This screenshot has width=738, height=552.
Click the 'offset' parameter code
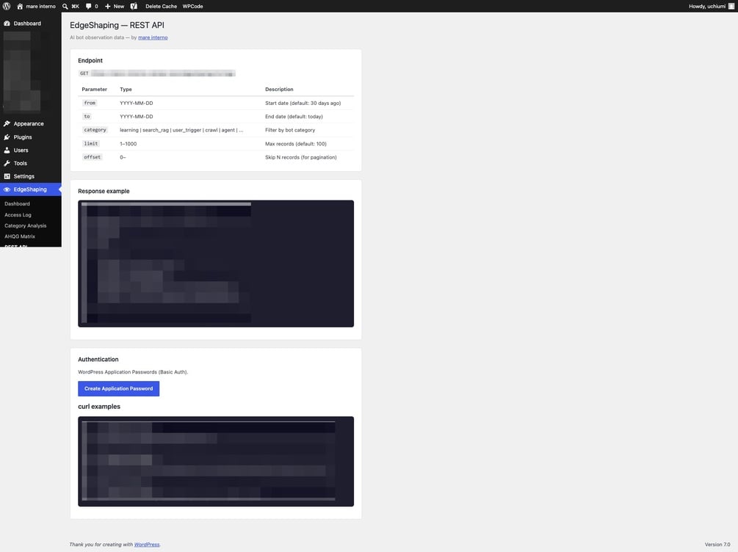tap(93, 157)
